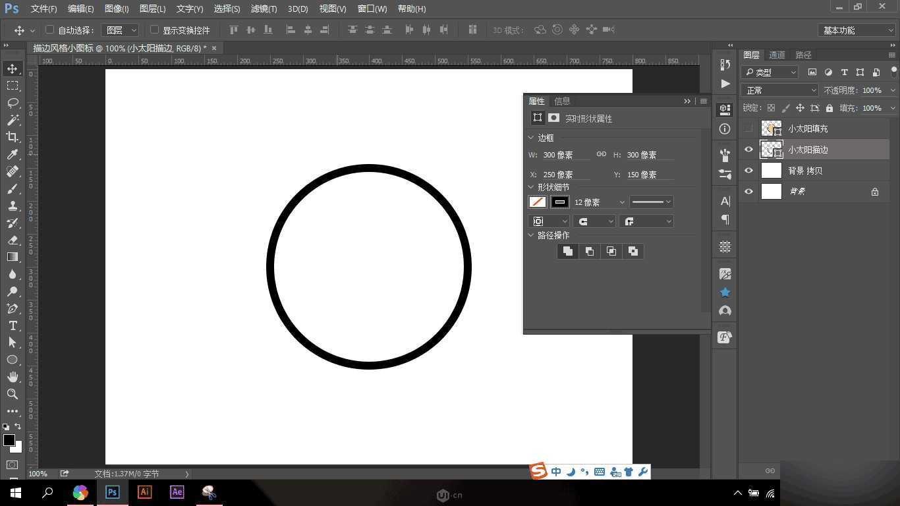Open the stroke line style dropdown

[651, 202]
